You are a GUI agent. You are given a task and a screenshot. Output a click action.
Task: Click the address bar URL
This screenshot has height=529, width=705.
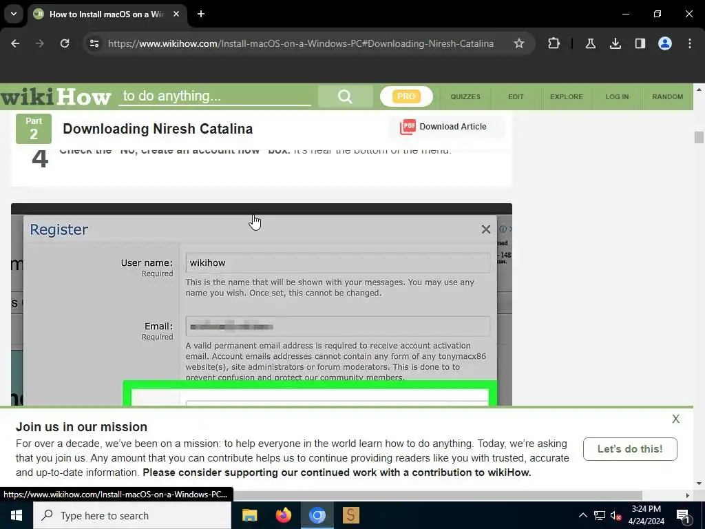[300, 43]
